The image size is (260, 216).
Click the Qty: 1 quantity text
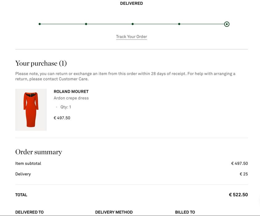point(66,107)
